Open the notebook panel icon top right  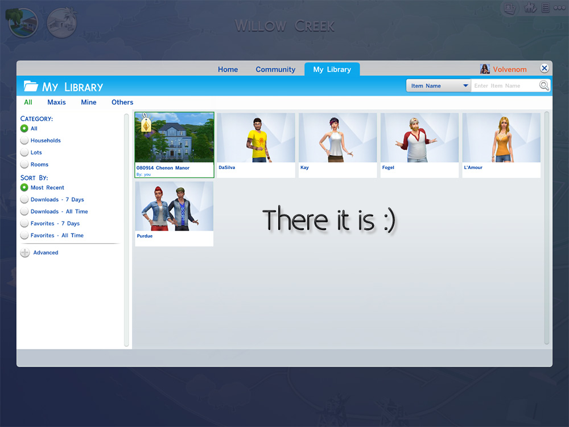click(545, 7)
